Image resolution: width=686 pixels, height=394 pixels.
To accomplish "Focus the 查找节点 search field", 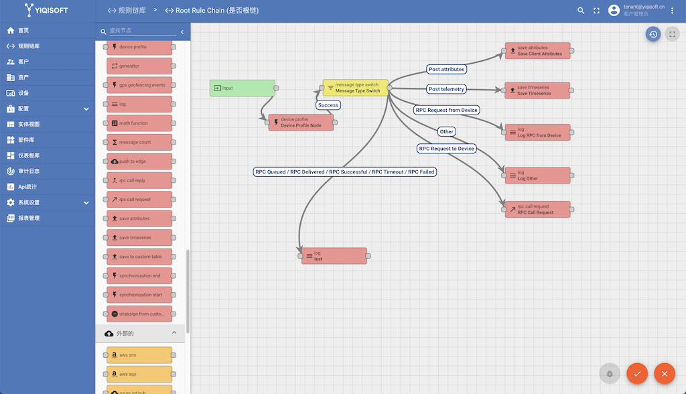I will (x=142, y=31).
